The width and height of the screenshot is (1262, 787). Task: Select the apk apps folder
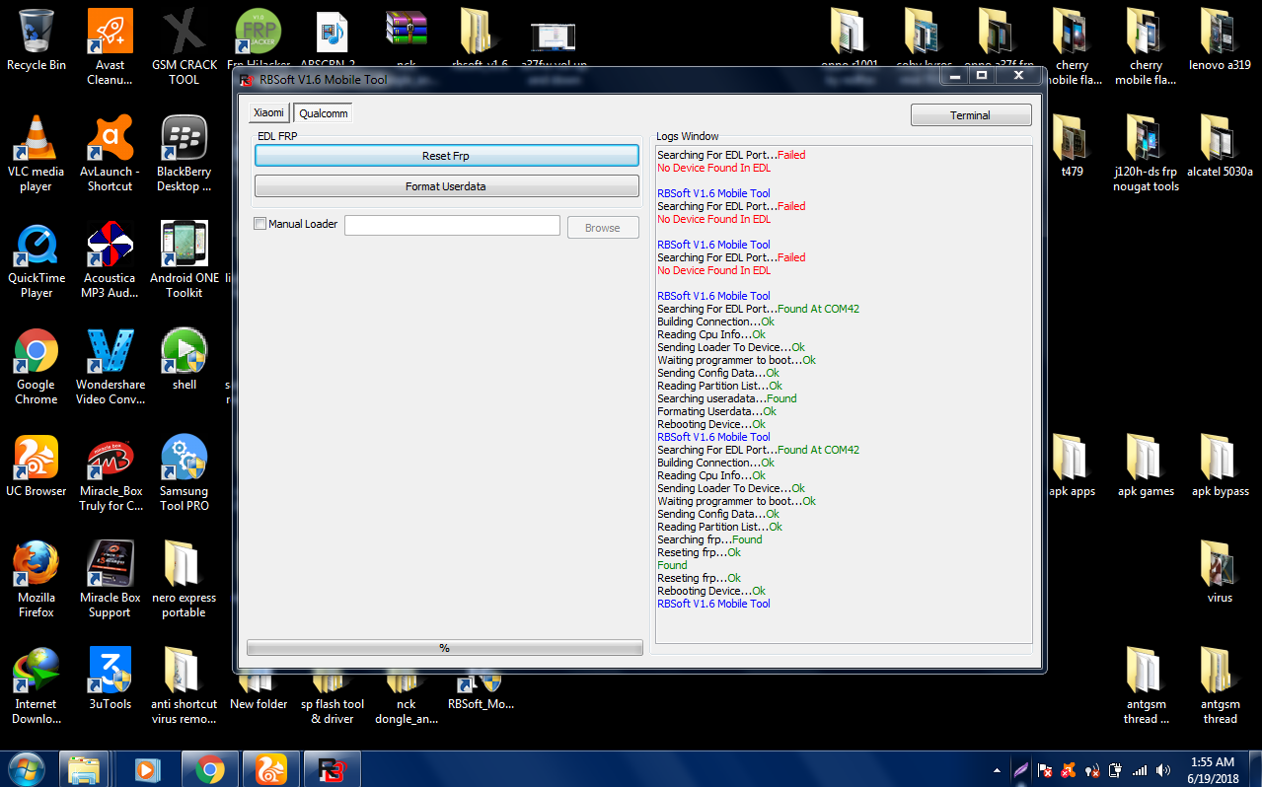1073,465
